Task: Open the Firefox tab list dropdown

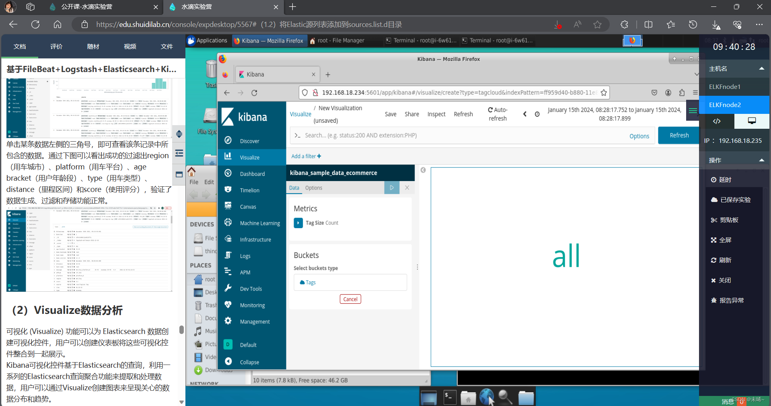Action: [x=696, y=74]
